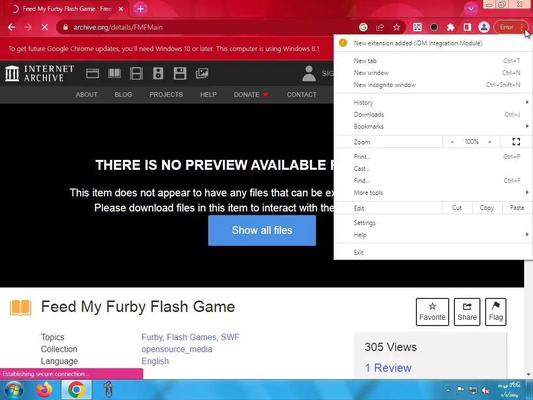The width and height of the screenshot is (533, 400).
Task: Click the Show all files button
Action: tap(262, 230)
